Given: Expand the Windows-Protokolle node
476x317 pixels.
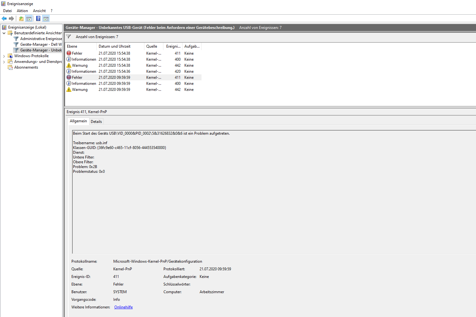Looking at the screenshot, I should coord(4,56).
